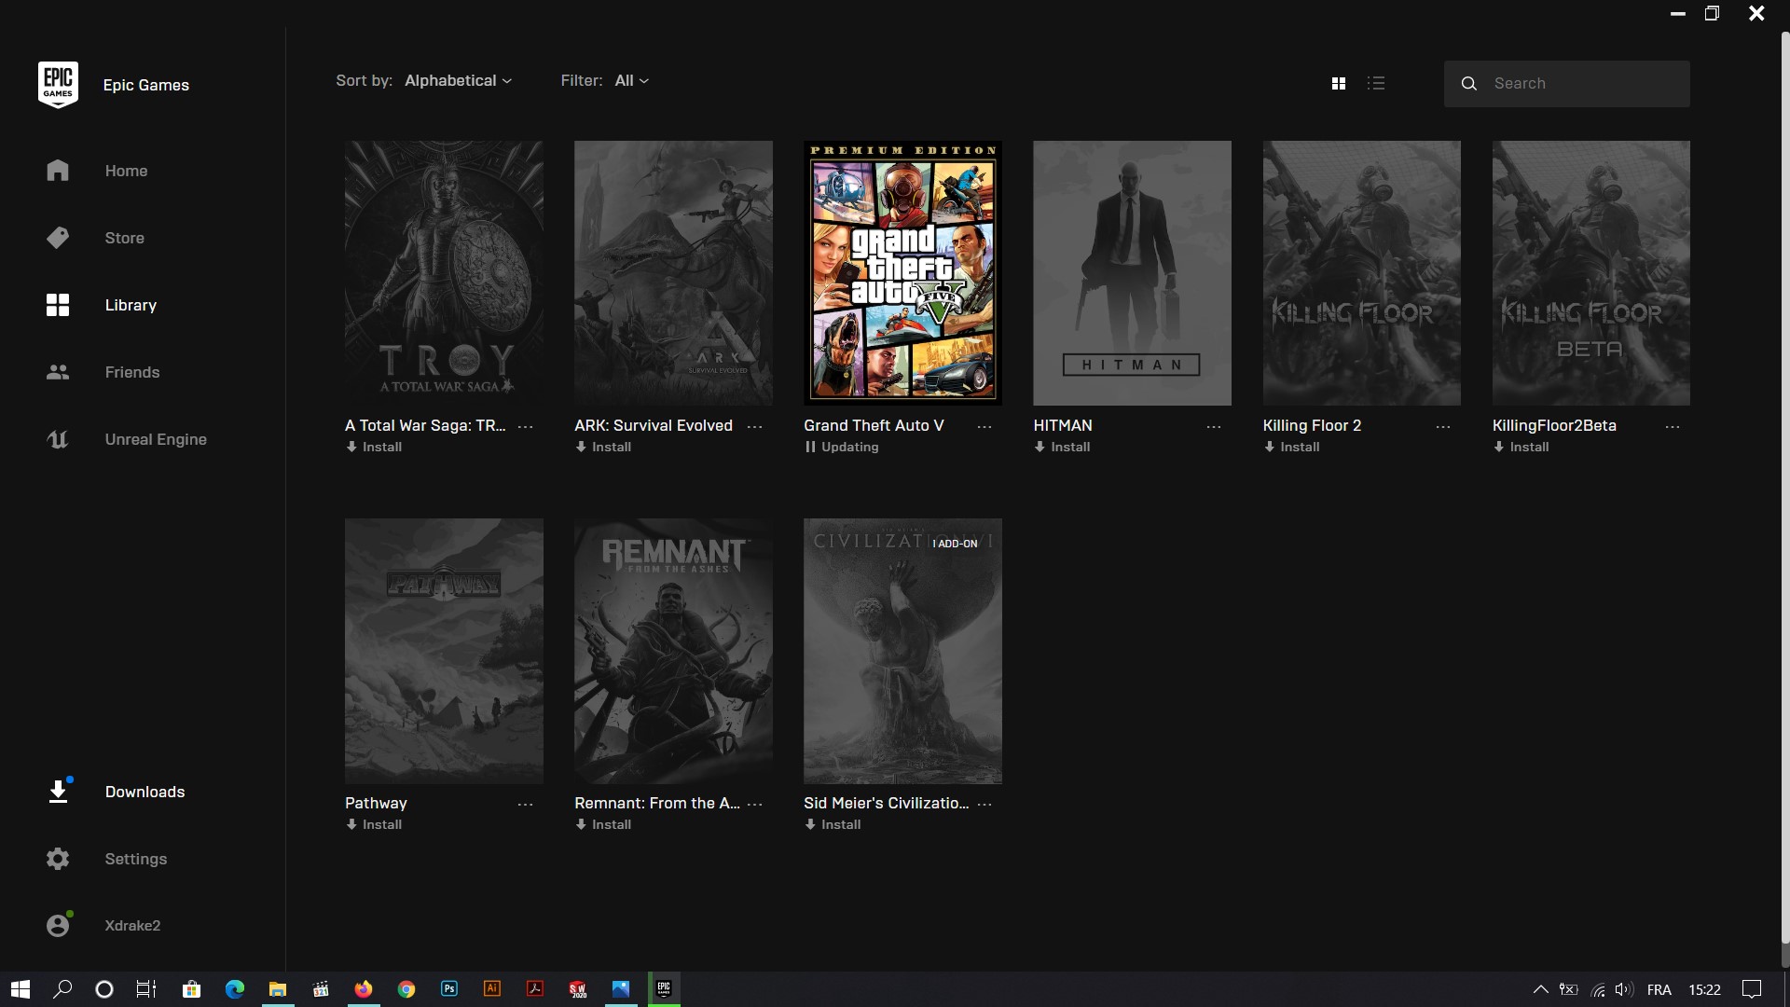
Task: Open the Windows Start menu
Action: [21, 989]
